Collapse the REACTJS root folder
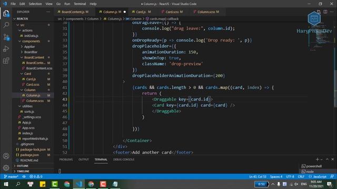 pos(22,19)
